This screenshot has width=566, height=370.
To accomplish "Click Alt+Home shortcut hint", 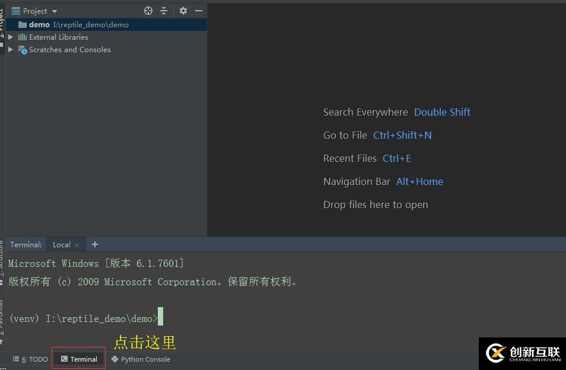I will click(x=420, y=181).
